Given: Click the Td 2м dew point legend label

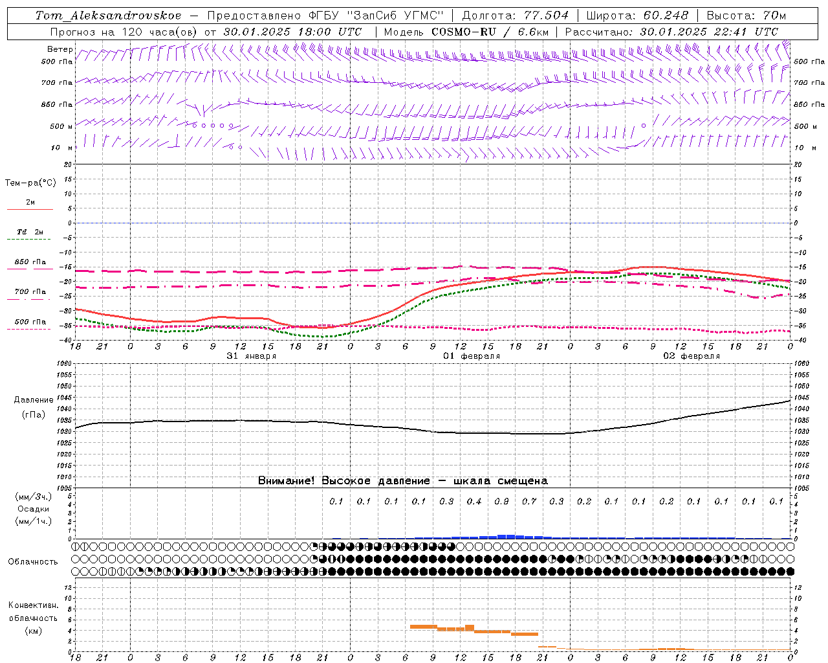Looking at the screenshot, I should [30, 232].
